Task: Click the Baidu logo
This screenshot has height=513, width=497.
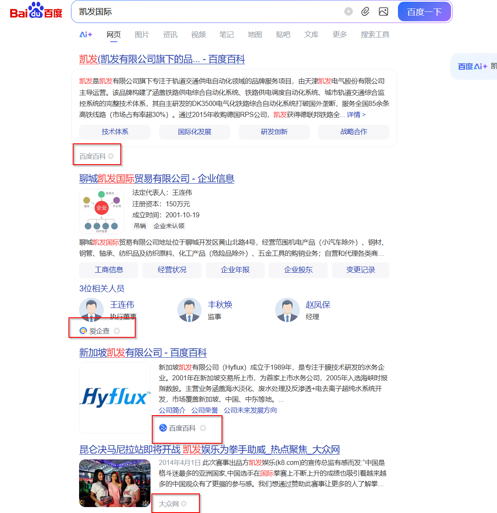Action: click(36, 11)
